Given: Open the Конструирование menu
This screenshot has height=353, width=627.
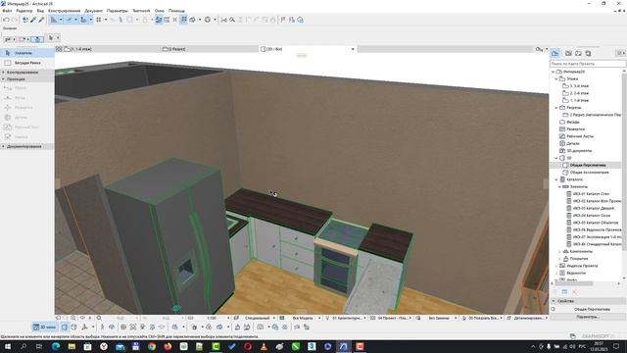Looking at the screenshot, I should 64,11.
